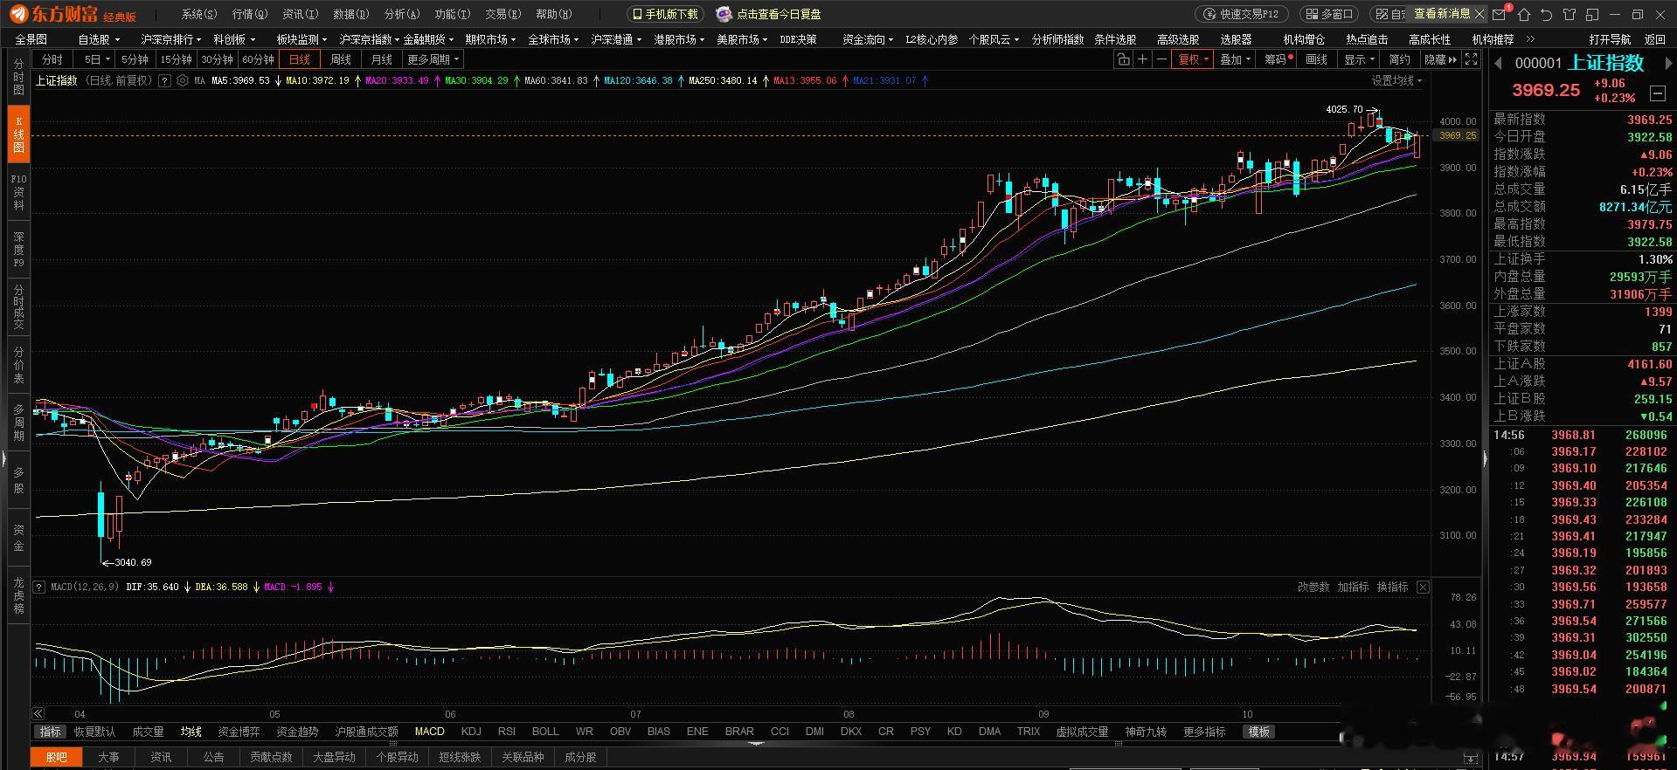Click 快速交易F12 button
The height and width of the screenshot is (770, 1677).
(1241, 14)
